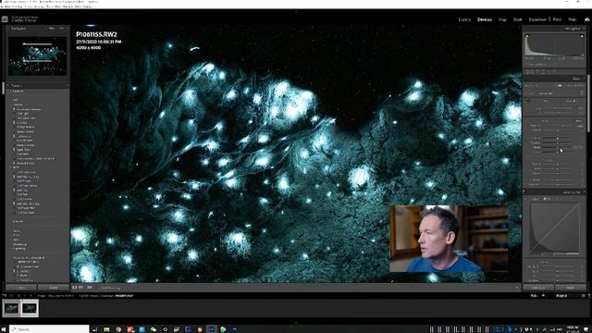Screen dimensions: 592x333
Task: Select the first filmstrip thumbnail
Action: click(11, 308)
